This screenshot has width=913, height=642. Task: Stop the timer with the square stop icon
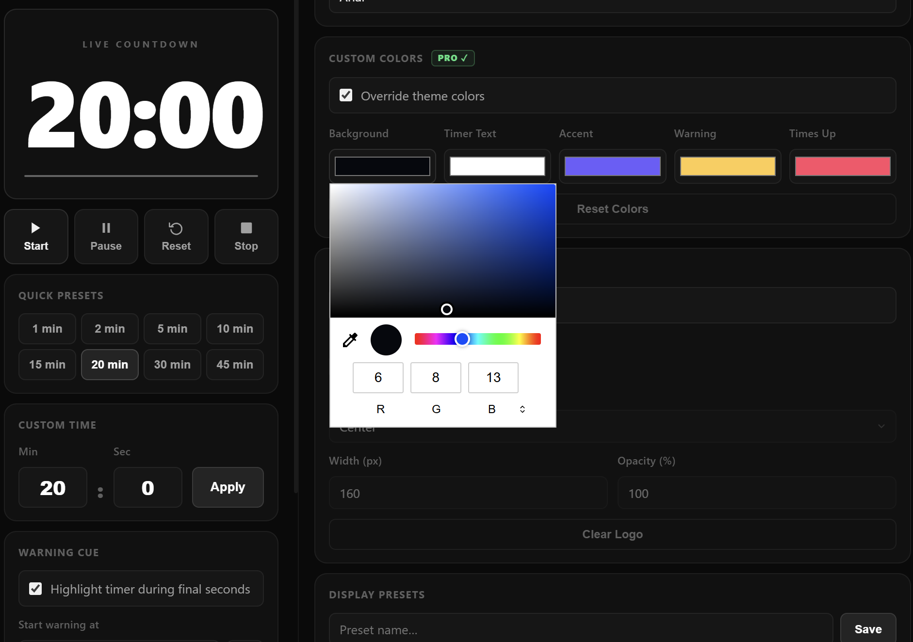pos(245,236)
